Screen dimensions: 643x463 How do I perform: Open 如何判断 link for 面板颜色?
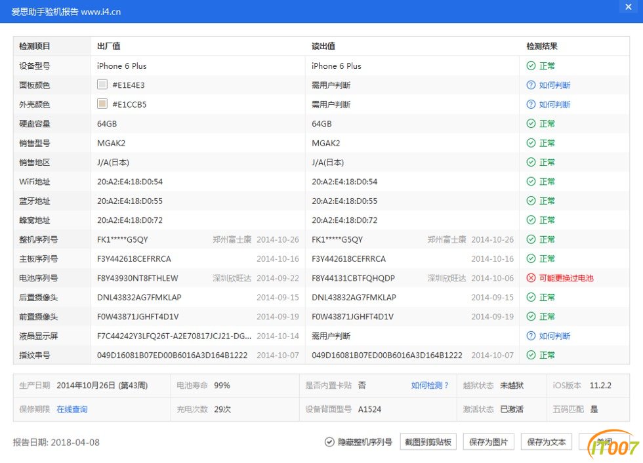point(555,85)
